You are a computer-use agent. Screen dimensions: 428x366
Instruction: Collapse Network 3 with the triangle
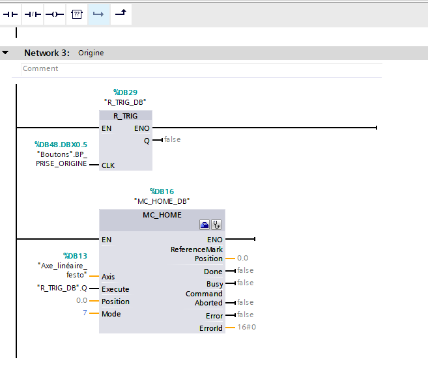coord(5,52)
